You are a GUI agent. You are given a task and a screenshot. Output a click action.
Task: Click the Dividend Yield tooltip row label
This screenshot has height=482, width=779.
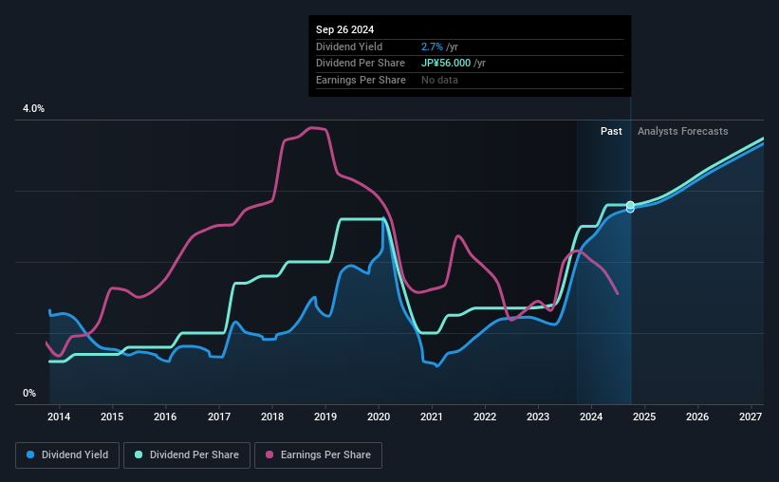click(x=349, y=46)
